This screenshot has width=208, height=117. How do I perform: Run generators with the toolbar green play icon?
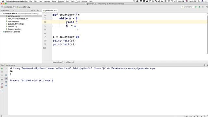(x=196, y=7)
